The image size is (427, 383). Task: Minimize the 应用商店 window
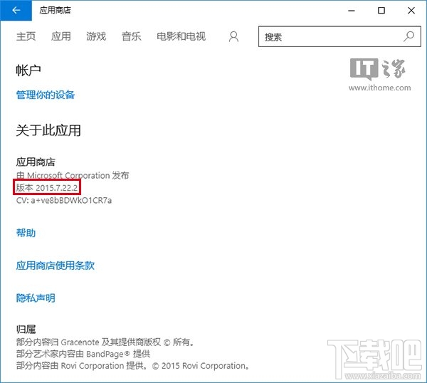352,11
